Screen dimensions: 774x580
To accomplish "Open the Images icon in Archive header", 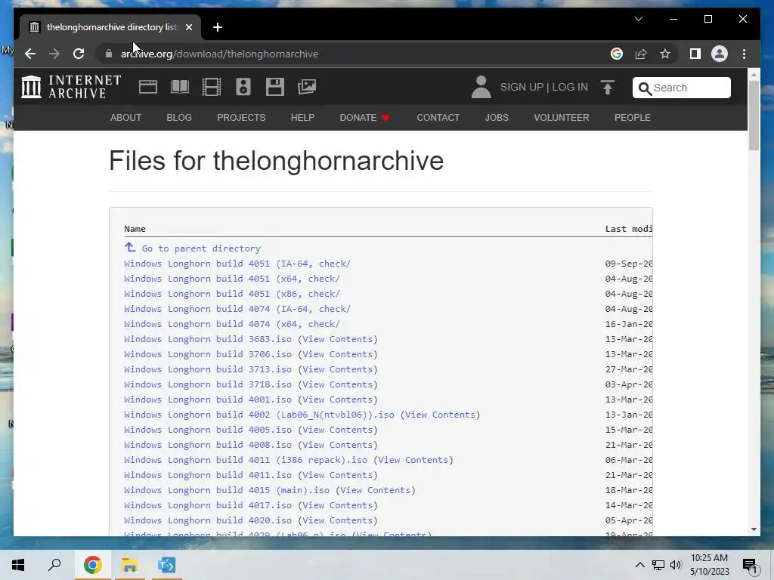I will point(307,87).
